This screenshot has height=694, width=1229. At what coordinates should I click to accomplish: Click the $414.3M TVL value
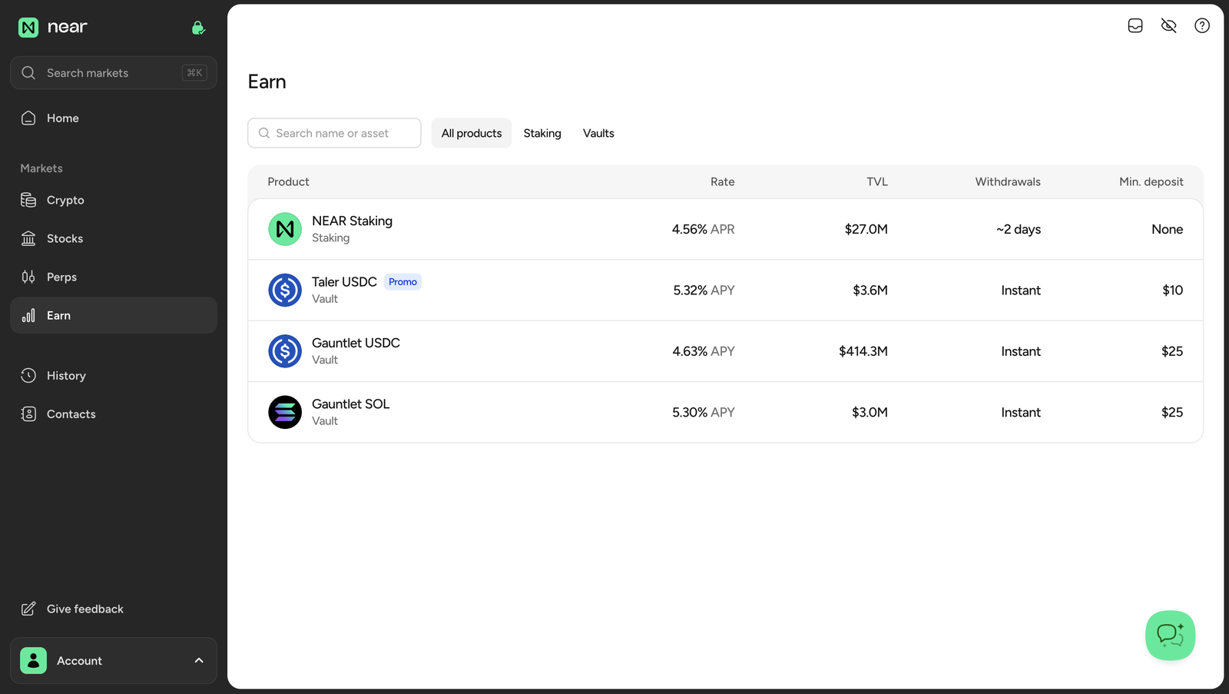click(863, 351)
